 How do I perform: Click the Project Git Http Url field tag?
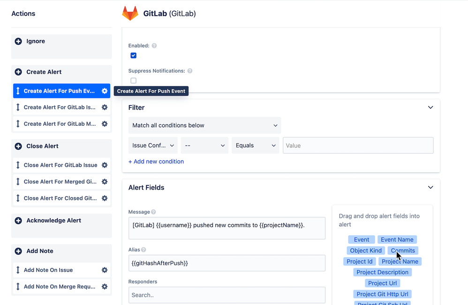[382, 294]
